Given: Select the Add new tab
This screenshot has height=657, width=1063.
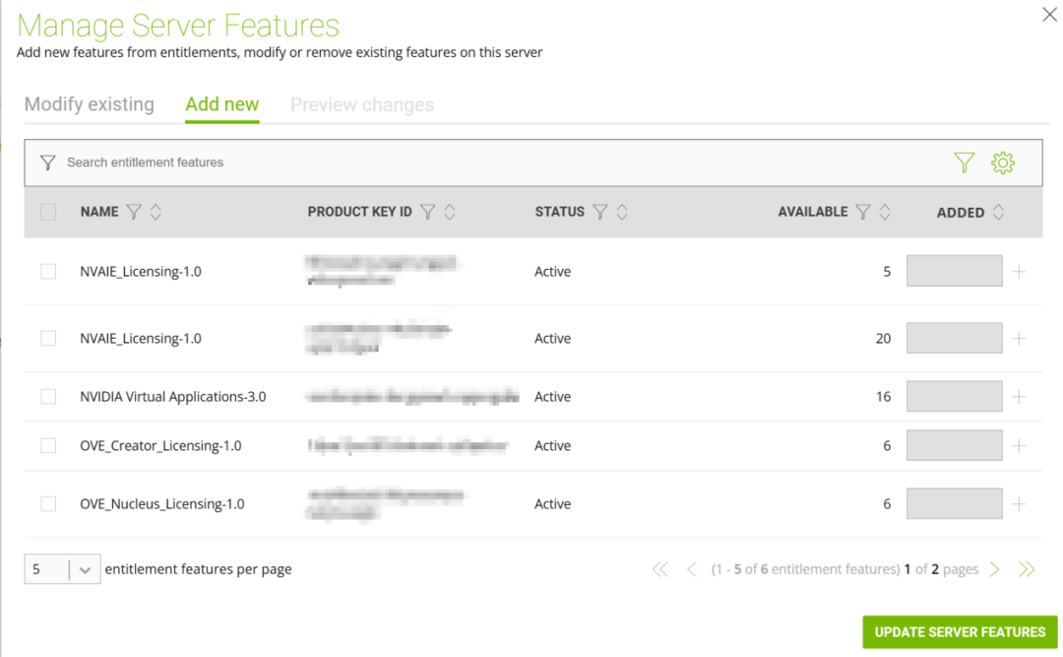Looking at the screenshot, I should (222, 104).
